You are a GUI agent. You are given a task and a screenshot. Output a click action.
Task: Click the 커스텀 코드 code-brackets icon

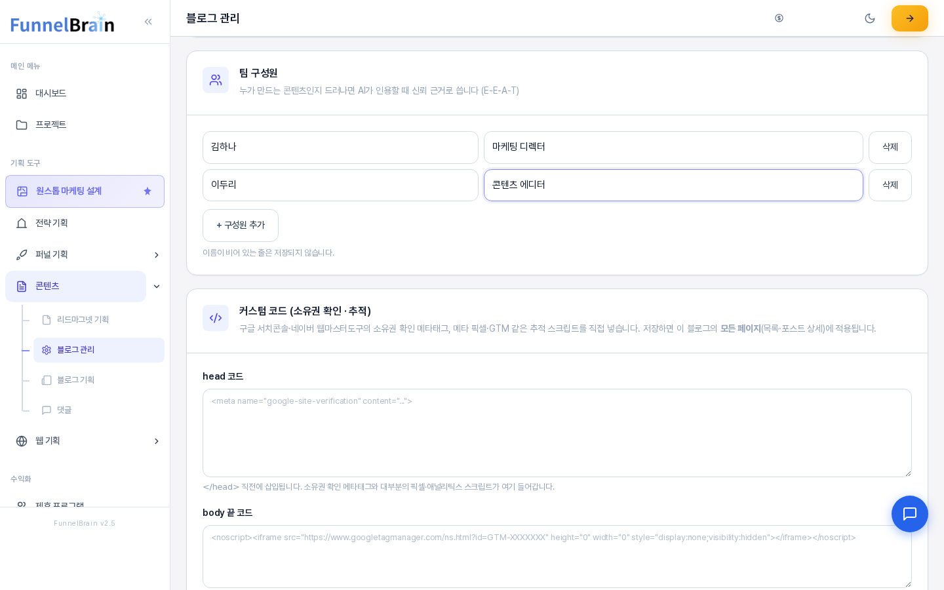click(x=216, y=318)
